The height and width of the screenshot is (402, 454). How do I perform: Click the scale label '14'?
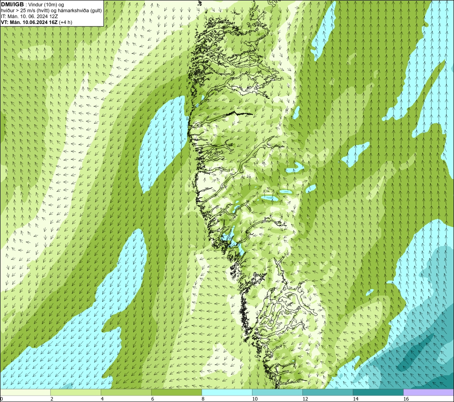(355, 399)
